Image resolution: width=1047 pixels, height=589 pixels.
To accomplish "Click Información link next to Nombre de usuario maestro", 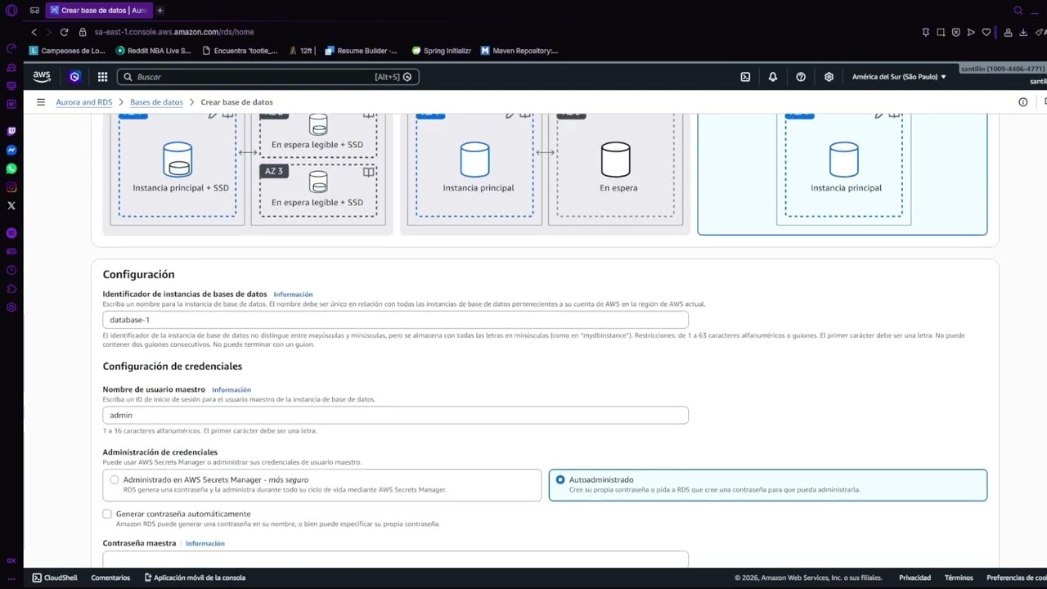I will [x=231, y=389].
